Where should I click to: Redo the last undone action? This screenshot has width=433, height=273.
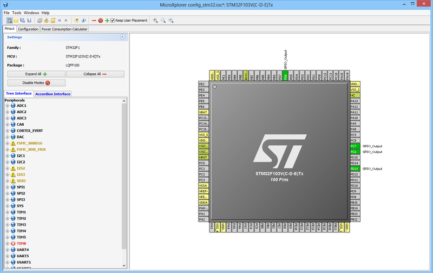pos(66,21)
